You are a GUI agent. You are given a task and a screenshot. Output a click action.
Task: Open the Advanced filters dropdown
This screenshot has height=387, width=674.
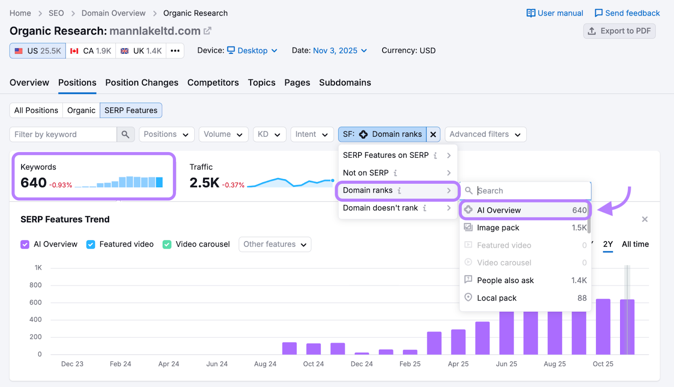click(485, 134)
